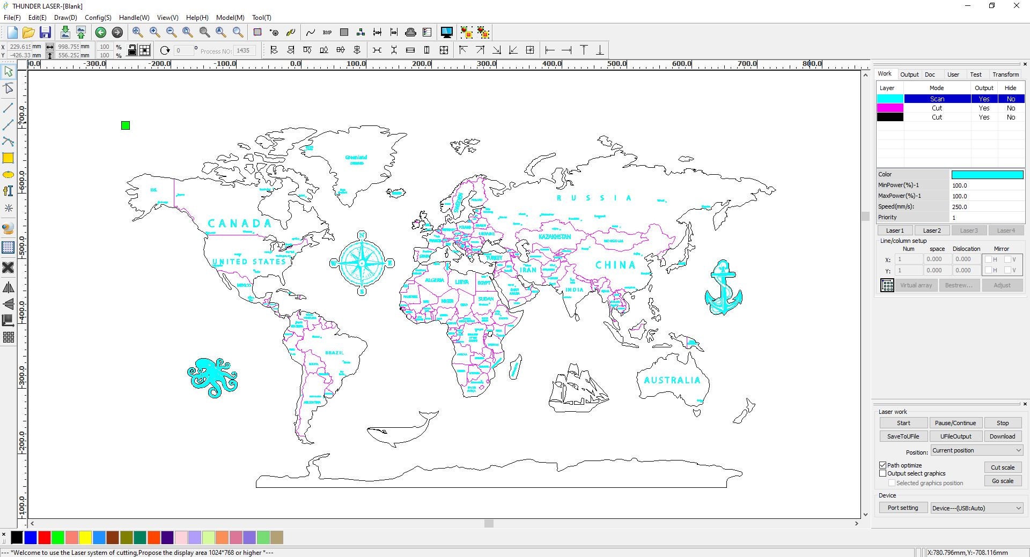The height and width of the screenshot is (557, 1030).
Task: Switch to the Transform tab
Action: click(x=1005, y=74)
